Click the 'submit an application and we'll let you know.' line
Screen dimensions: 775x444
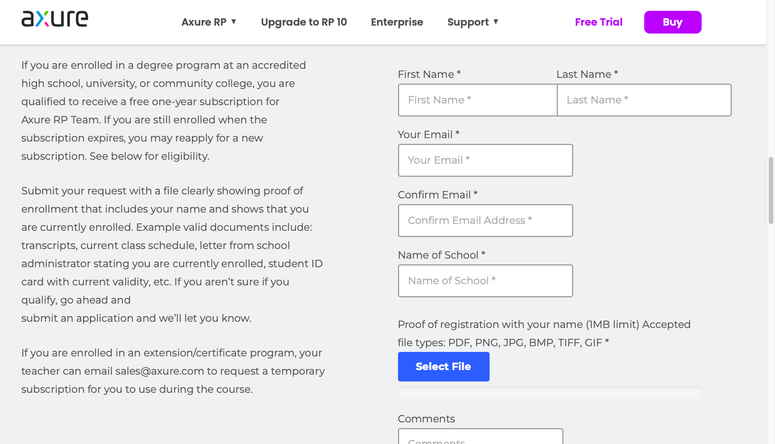click(136, 318)
